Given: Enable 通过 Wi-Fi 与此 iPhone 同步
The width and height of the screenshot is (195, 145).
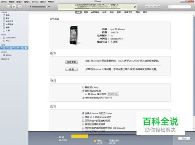Looking at the screenshot, I should click(83, 117).
